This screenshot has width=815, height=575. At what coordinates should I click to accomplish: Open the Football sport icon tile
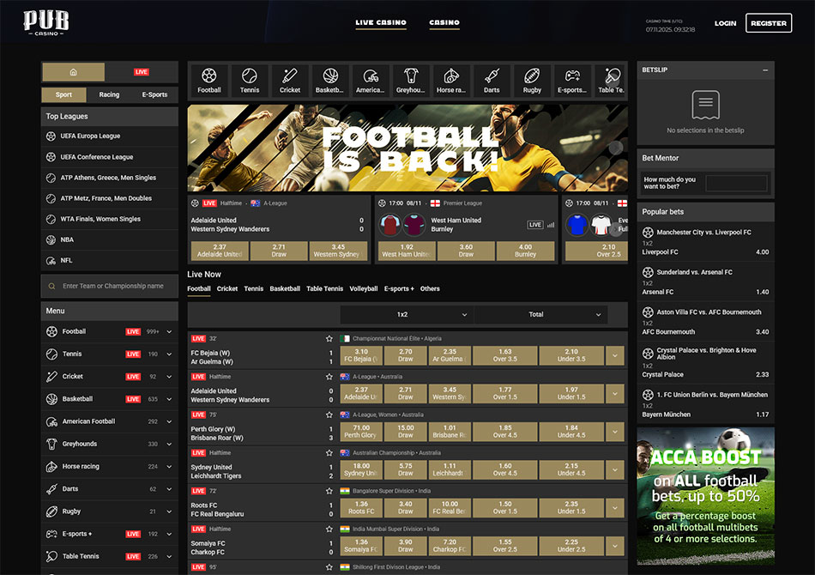(x=209, y=81)
